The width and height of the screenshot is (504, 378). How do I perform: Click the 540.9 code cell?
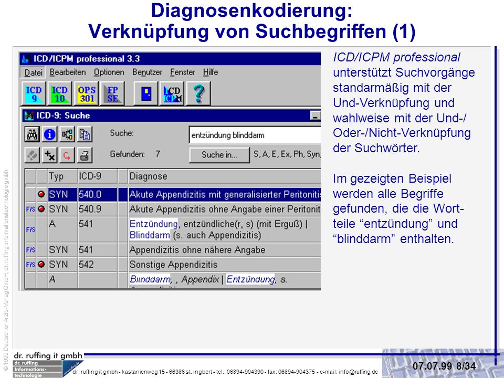98,209
